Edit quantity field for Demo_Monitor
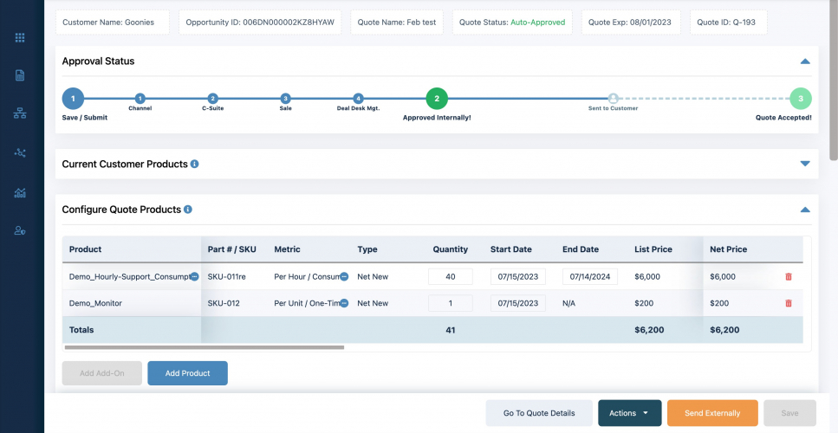 451,303
